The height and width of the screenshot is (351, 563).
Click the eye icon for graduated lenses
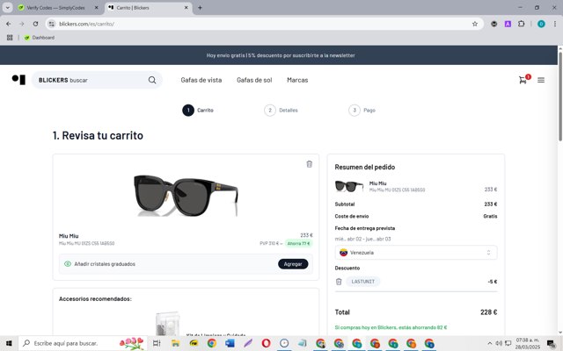[68, 264]
